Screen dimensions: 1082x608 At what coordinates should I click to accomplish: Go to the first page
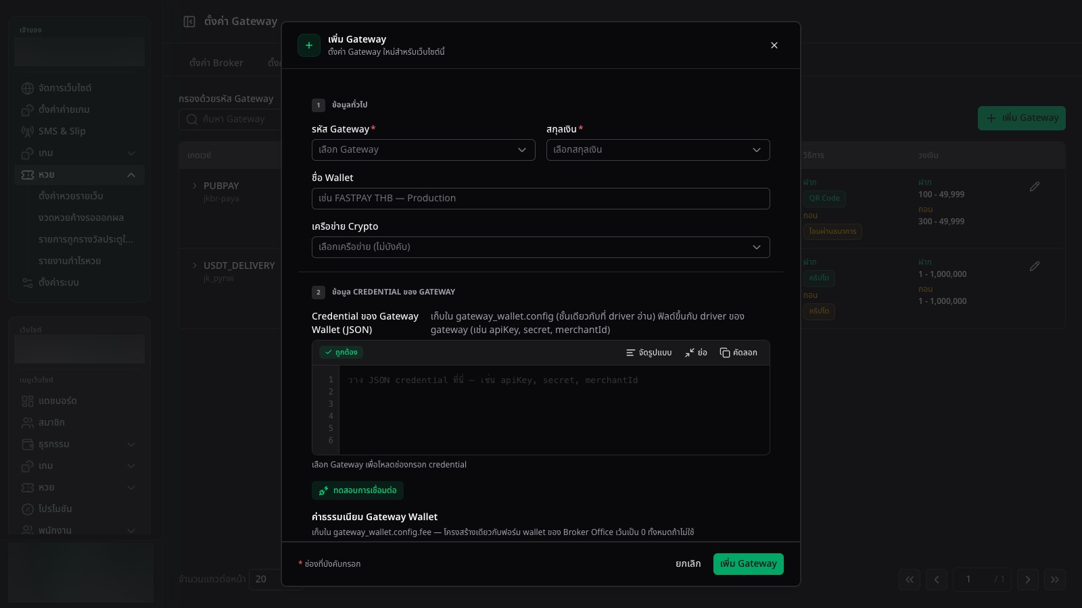point(910,580)
